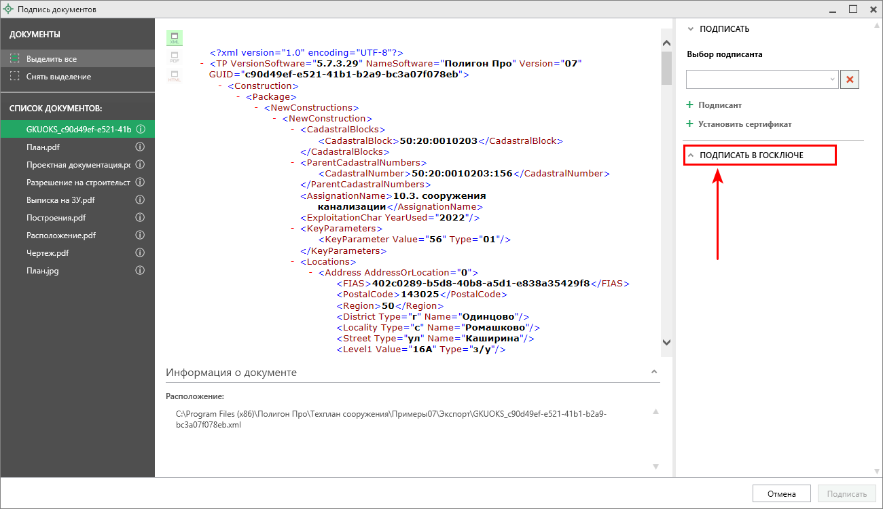
Task: Click red X to clear signer
Action: pyautogui.click(x=850, y=79)
